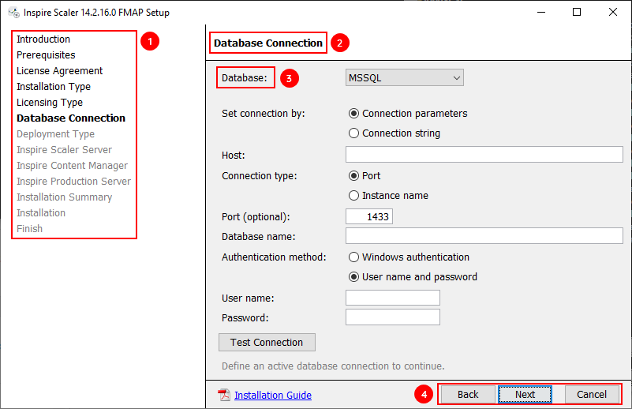Select Windows authentication method
This screenshot has width=632, height=409.
coord(353,257)
